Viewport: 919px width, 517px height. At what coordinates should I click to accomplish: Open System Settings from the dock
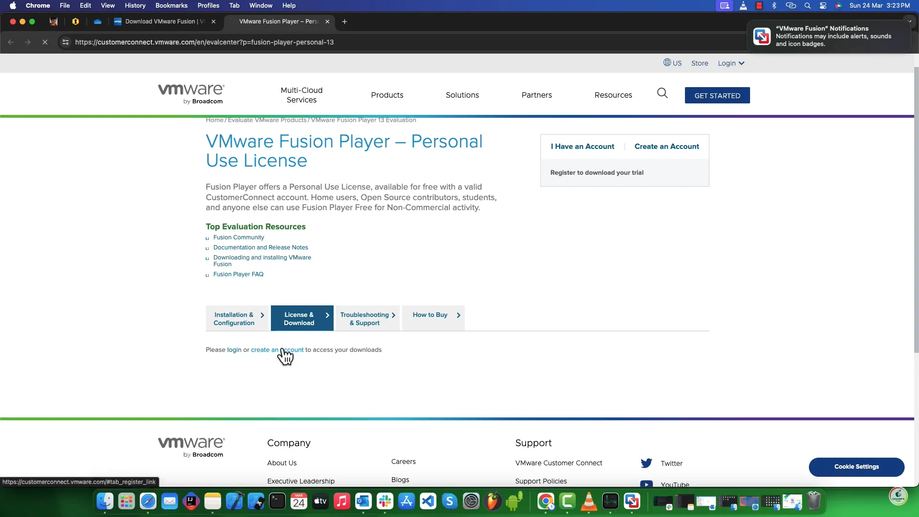tap(471, 501)
